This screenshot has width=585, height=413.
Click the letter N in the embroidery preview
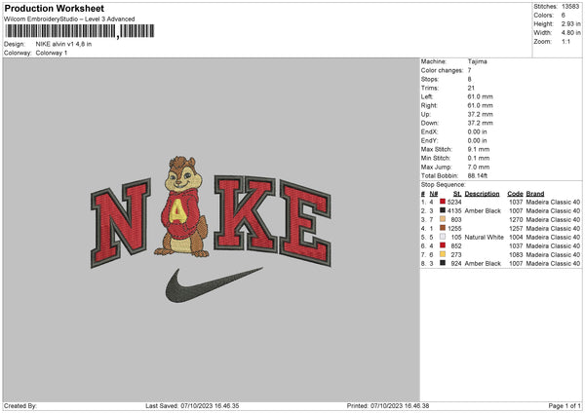[120, 223]
